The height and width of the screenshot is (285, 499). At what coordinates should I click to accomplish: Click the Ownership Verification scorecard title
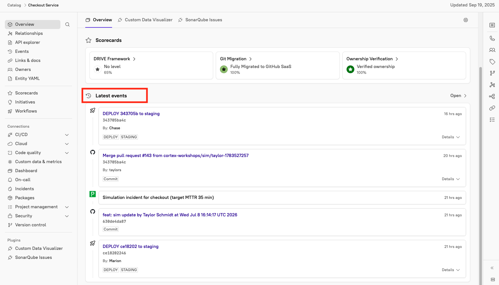(x=369, y=59)
